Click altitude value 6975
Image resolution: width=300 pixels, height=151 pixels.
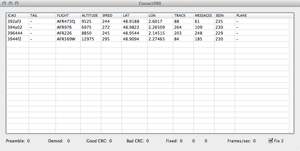(x=86, y=27)
